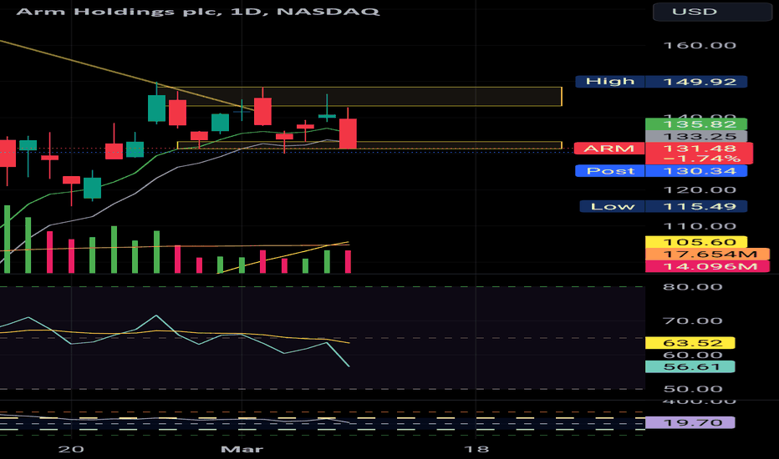
Task: Click the 50.00 RSI axis value
Action: pos(693,389)
